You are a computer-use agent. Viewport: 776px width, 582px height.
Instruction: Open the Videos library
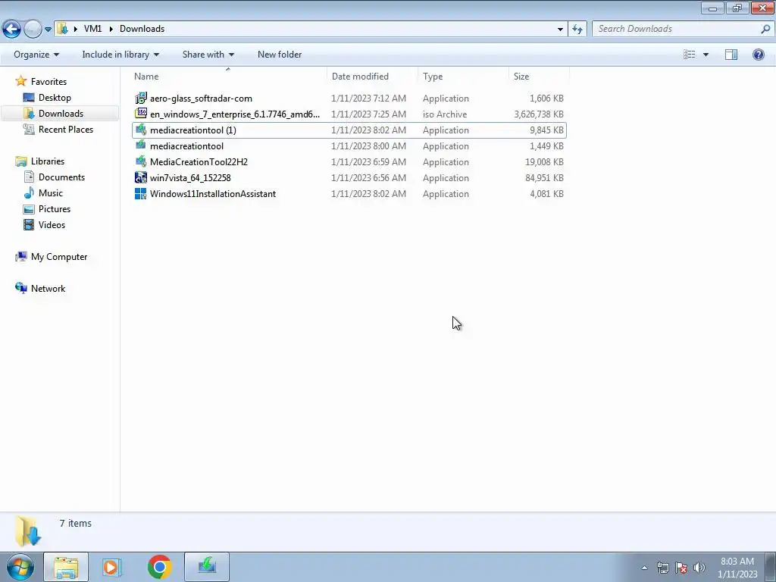[x=52, y=224]
